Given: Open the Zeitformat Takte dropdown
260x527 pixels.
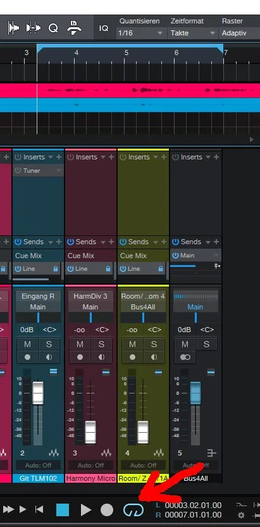Looking at the screenshot, I should click(192, 34).
